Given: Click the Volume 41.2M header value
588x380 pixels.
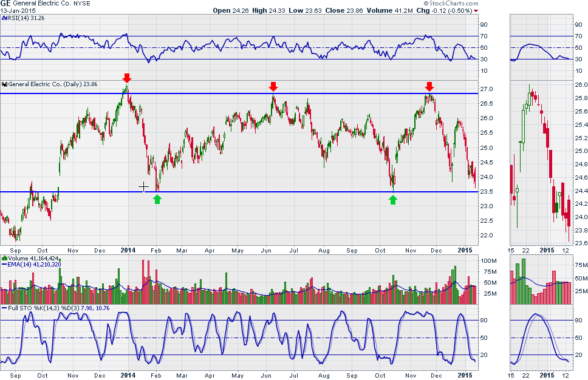Looking at the screenshot, I should coord(389,10).
